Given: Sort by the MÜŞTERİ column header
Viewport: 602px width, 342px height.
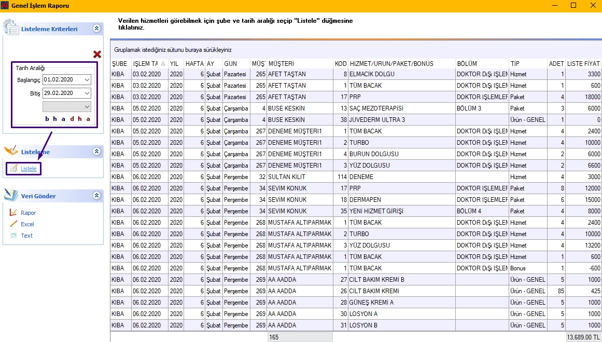Looking at the screenshot, I should [299, 63].
